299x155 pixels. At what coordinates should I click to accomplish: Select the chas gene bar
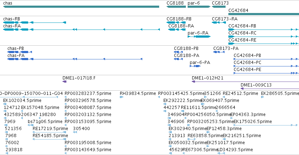click(81, 7)
